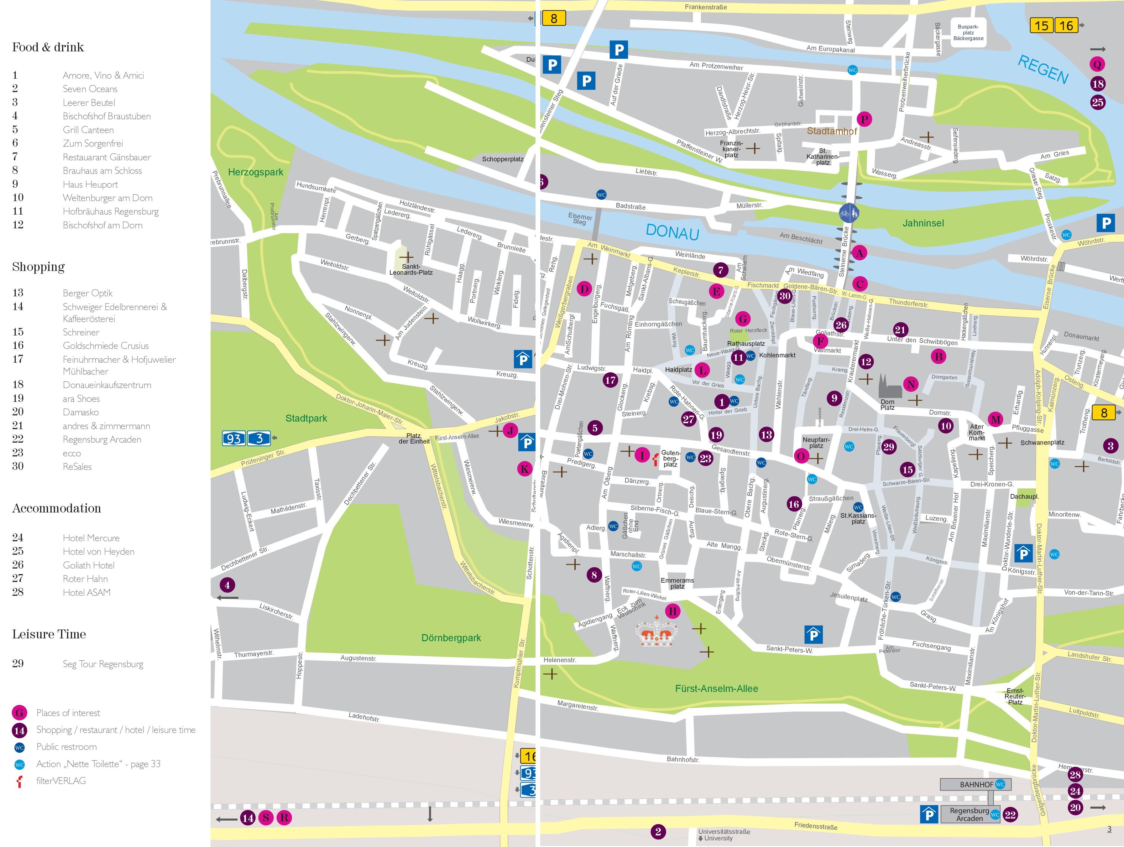Click the 'Leisure Time' heading
1124x847 pixels.
click(49, 634)
